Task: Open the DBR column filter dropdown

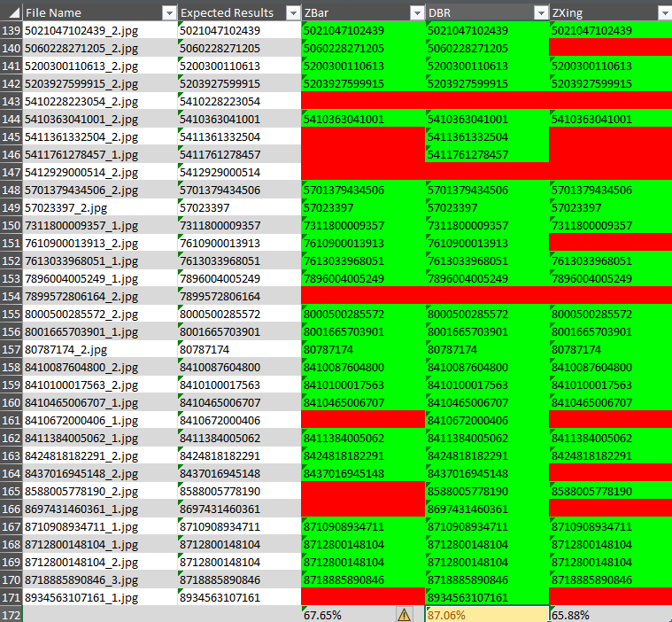Action: (540, 12)
